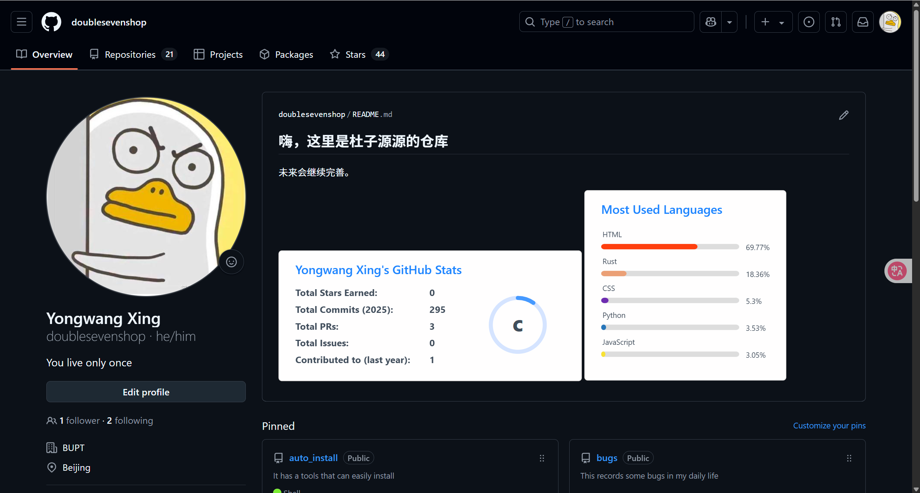Click the GitHub logo
The image size is (920, 493).
click(x=51, y=22)
